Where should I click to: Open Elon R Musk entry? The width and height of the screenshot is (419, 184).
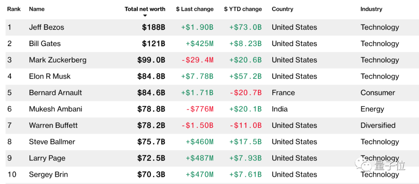tap(50, 76)
